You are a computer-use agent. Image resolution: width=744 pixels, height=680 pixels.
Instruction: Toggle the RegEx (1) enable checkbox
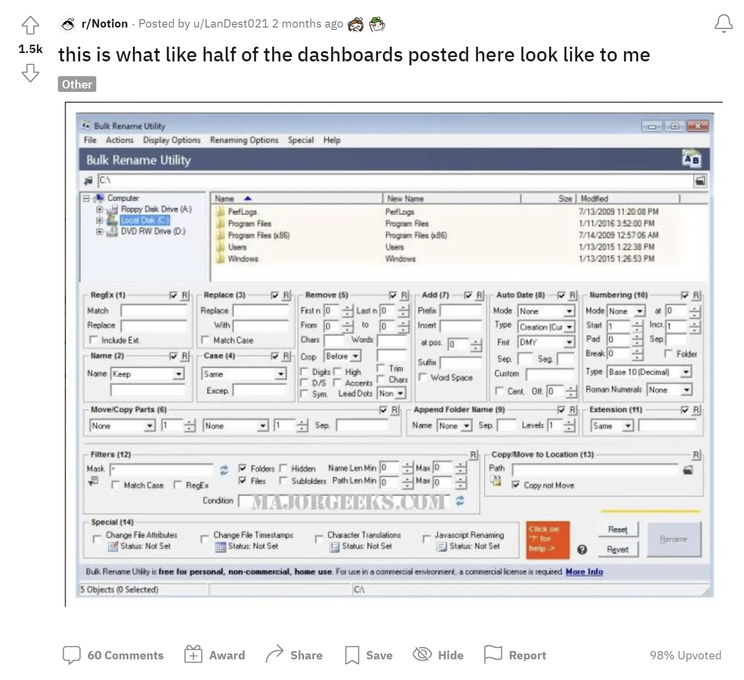[x=173, y=295]
